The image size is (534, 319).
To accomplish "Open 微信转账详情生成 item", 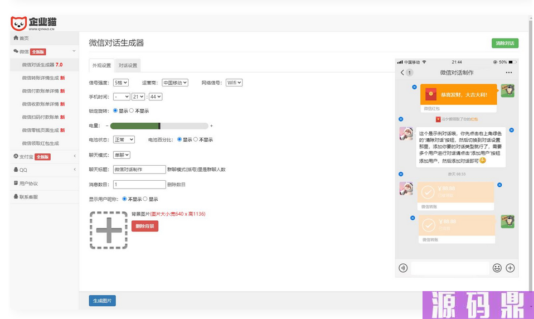I will pyautogui.click(x=43, y=78).
